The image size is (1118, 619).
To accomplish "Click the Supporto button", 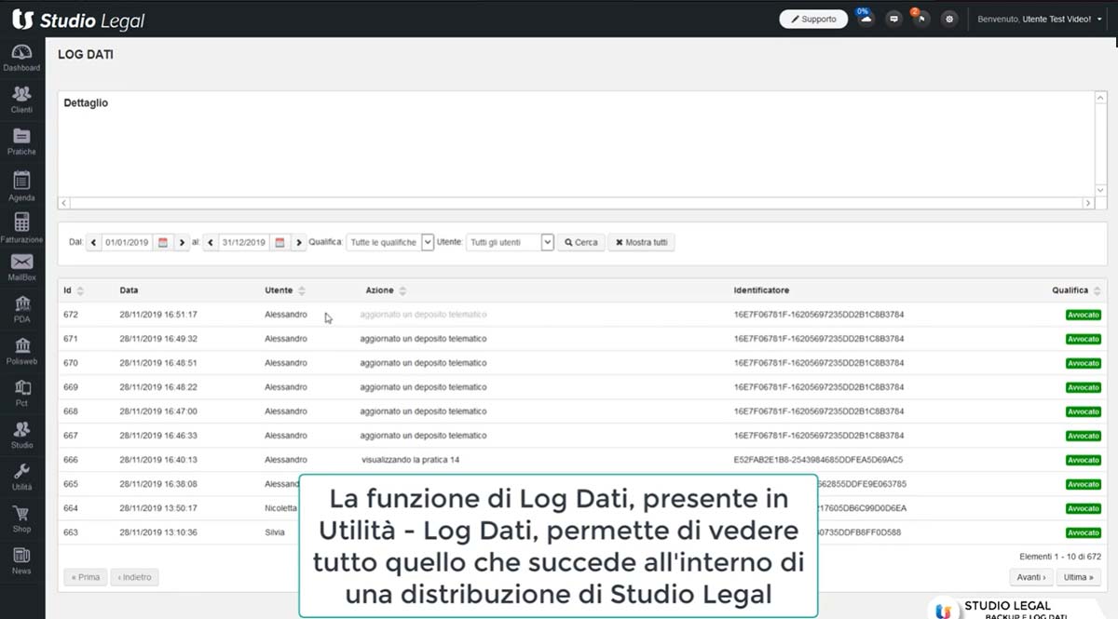I will (x=813, y=19).
